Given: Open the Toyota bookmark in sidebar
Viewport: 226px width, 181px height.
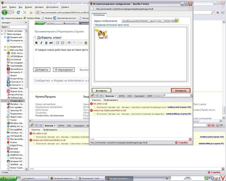Looking at the screenshot, I should pyautogui.click(x=12, y=120).
